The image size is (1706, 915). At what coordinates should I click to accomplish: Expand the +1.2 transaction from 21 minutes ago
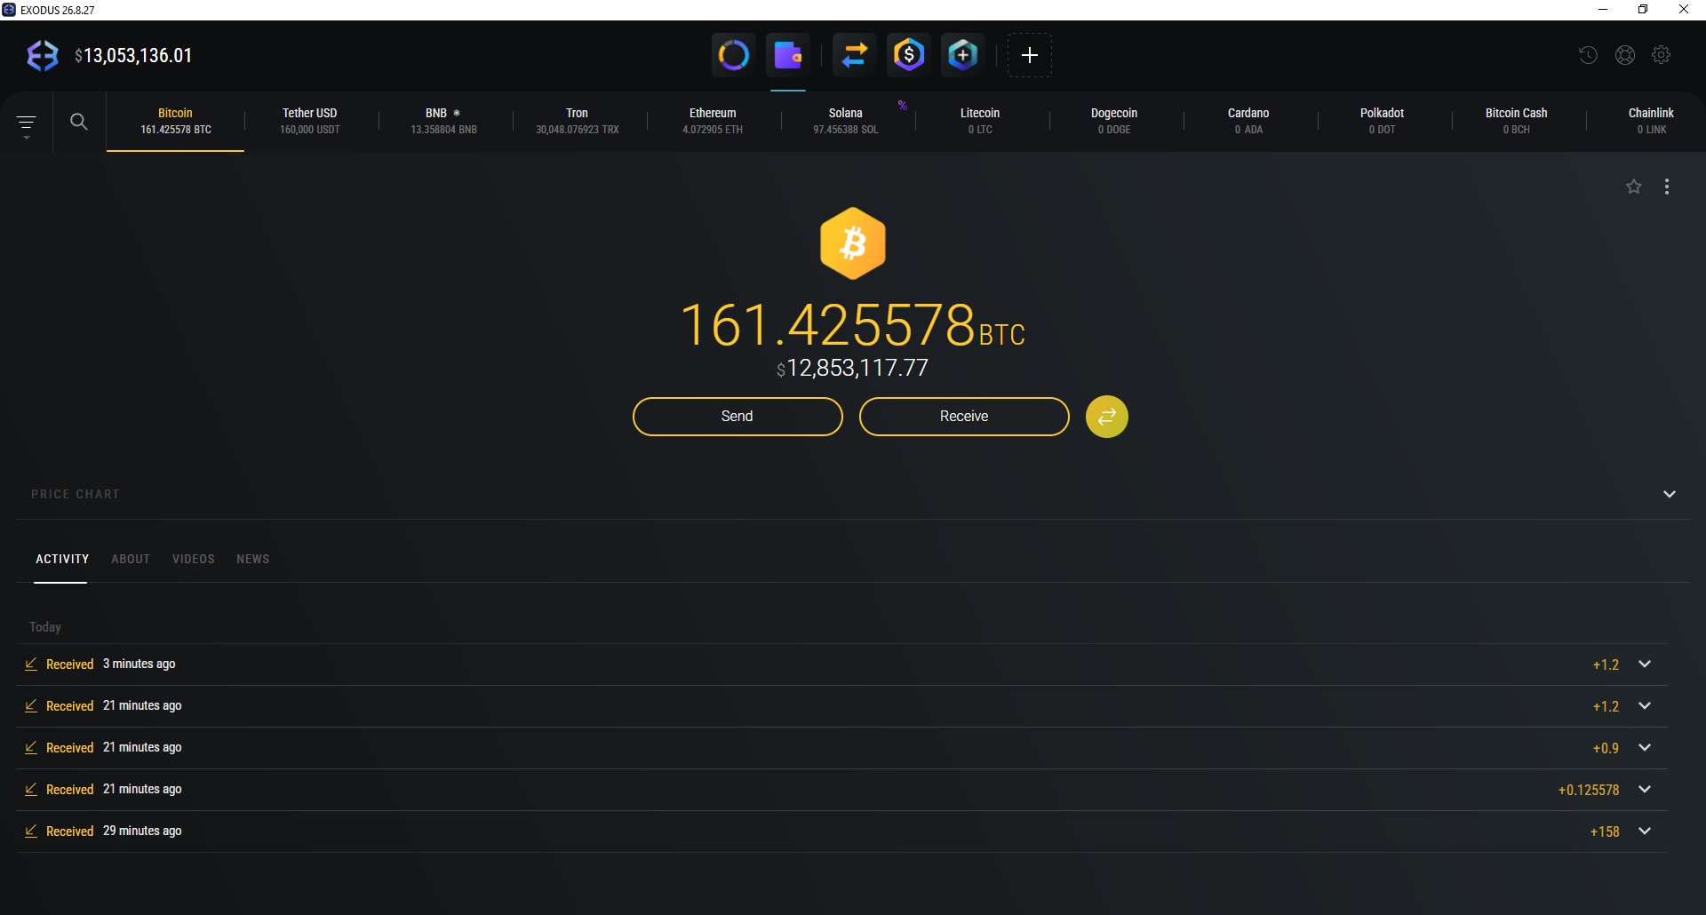coord(1645,706)
